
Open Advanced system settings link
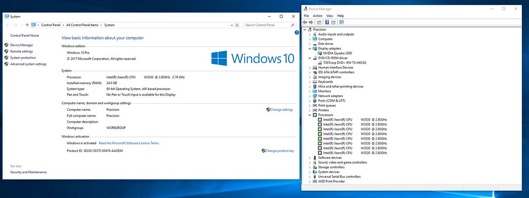click(x=28, y=64)
